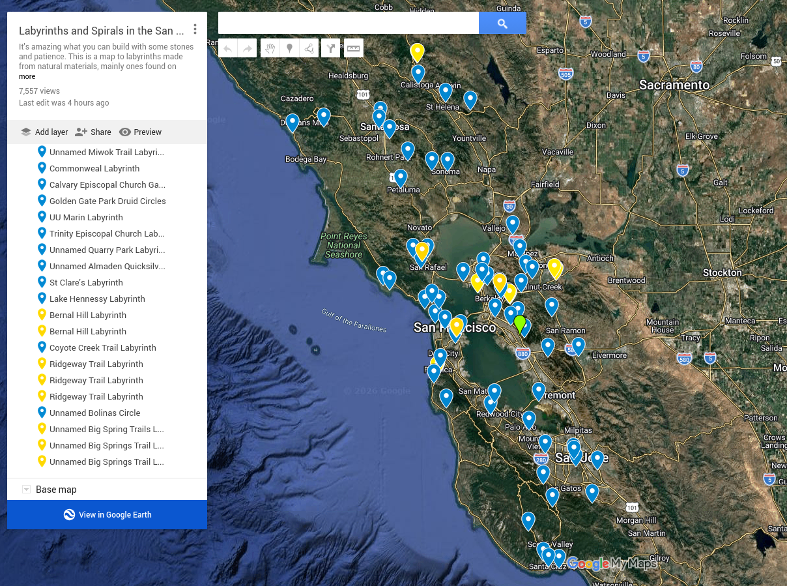
Task: Select 'Trinity Episcopal Church Lab...' item
Action: 107,233
